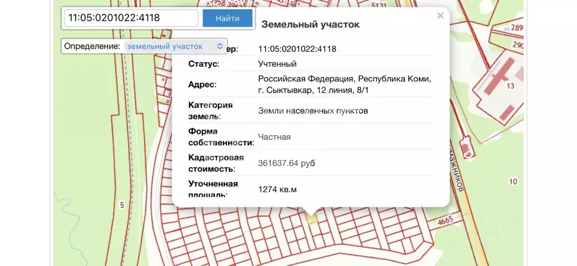Click the Статус label

(x=203, y=64)
